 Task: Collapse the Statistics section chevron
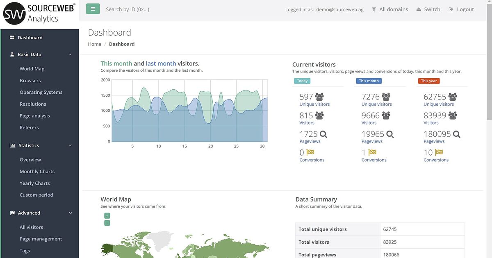[71, 145]
